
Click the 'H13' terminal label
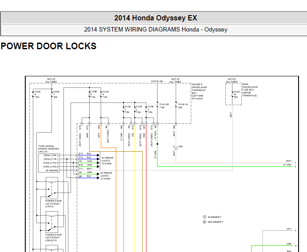[x=87, y=127]
